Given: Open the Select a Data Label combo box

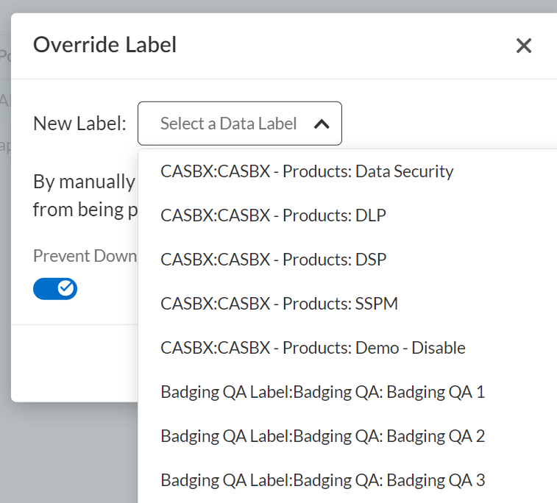Looking at the screenshot, I should (x=229, y=124).
